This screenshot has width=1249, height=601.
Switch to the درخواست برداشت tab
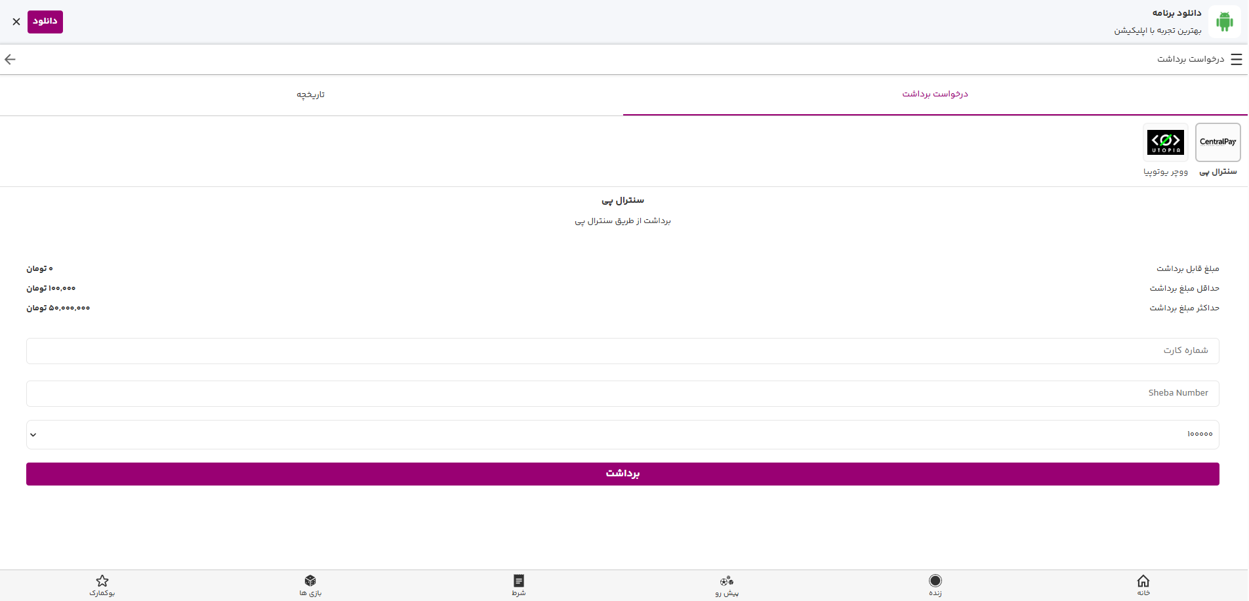[935, 94]
